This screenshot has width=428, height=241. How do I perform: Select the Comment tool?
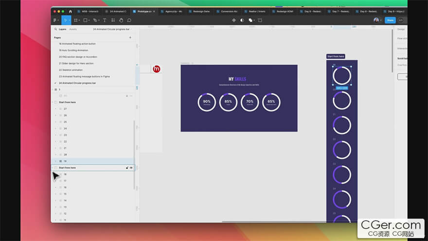click(x=129, y=20)
